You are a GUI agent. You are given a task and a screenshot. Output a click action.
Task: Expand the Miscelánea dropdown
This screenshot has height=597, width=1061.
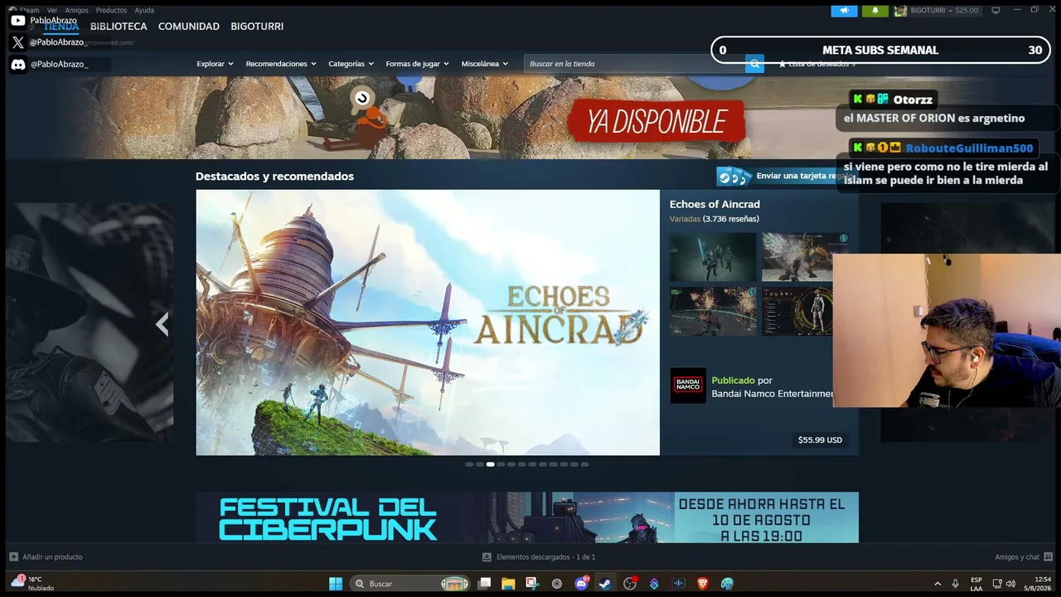coord(485,64)
